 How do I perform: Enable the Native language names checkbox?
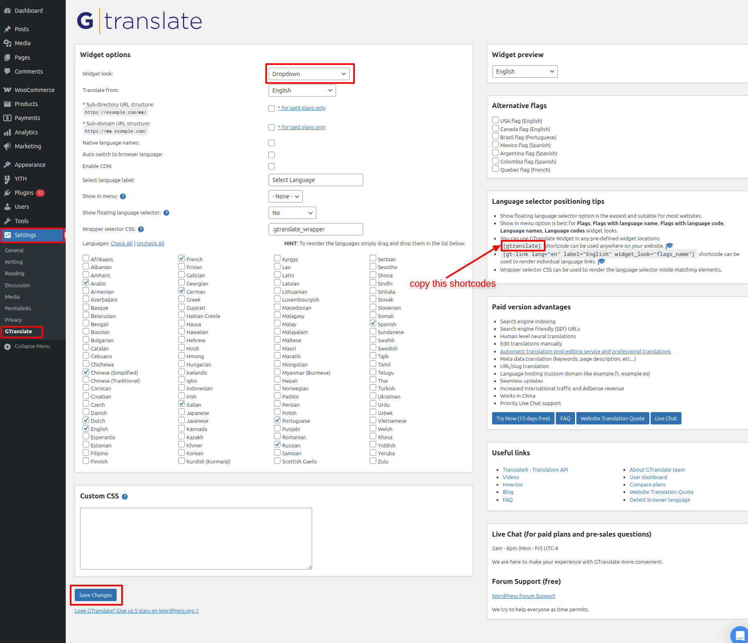[272, 143]
